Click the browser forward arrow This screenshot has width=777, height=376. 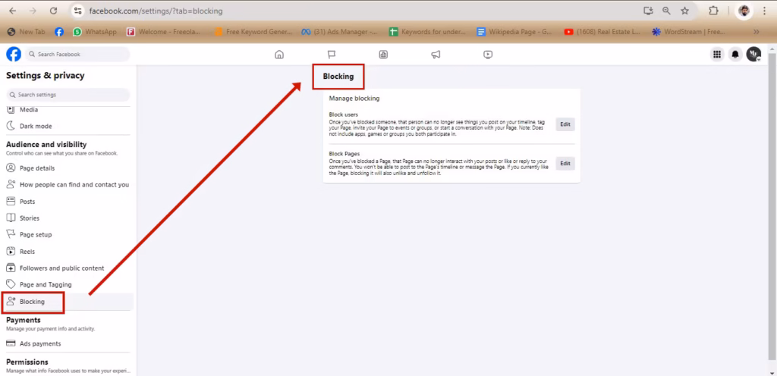(x=33, y=11)
